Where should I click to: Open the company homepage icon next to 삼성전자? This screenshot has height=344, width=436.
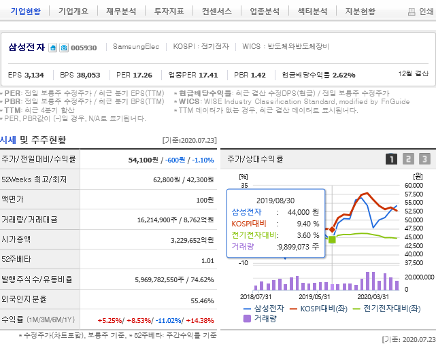pyautogui.click(x=53, y=48)
